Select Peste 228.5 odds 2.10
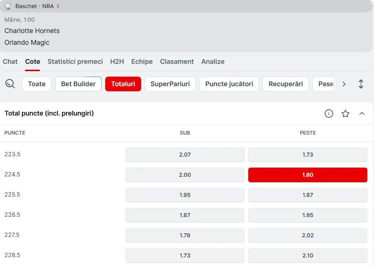This screenshot has height=267, width=374. point(308,256)
